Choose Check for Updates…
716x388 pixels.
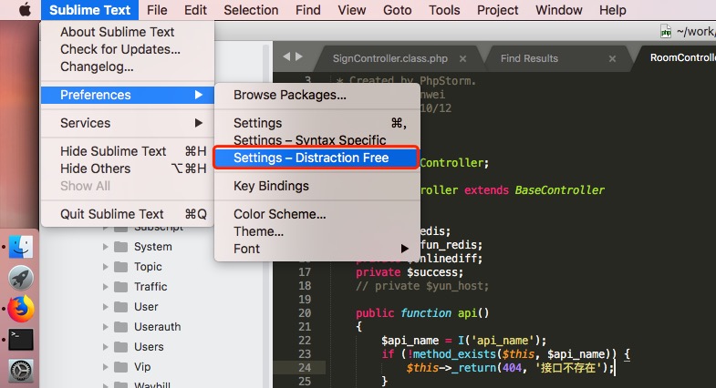click(x=128, y=49)
